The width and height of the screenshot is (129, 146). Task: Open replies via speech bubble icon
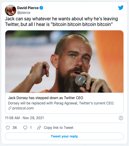point(25,128)
